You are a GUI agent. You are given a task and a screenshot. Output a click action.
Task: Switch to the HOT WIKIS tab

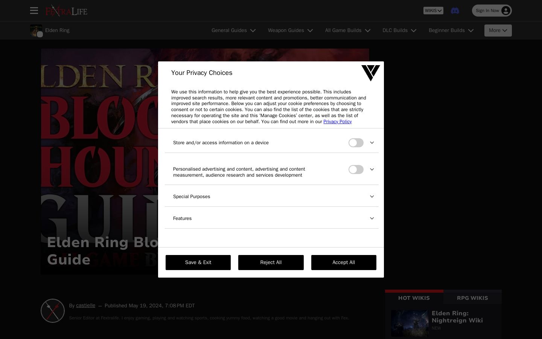(414, 298)
